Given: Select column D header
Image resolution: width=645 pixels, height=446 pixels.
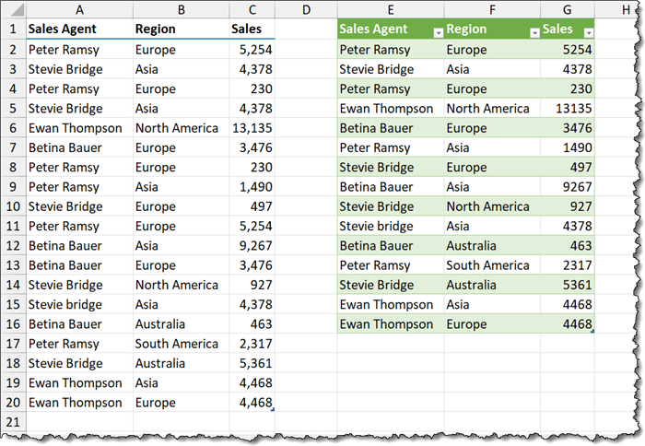Looking at the screenshot, I should click(306, 9).
